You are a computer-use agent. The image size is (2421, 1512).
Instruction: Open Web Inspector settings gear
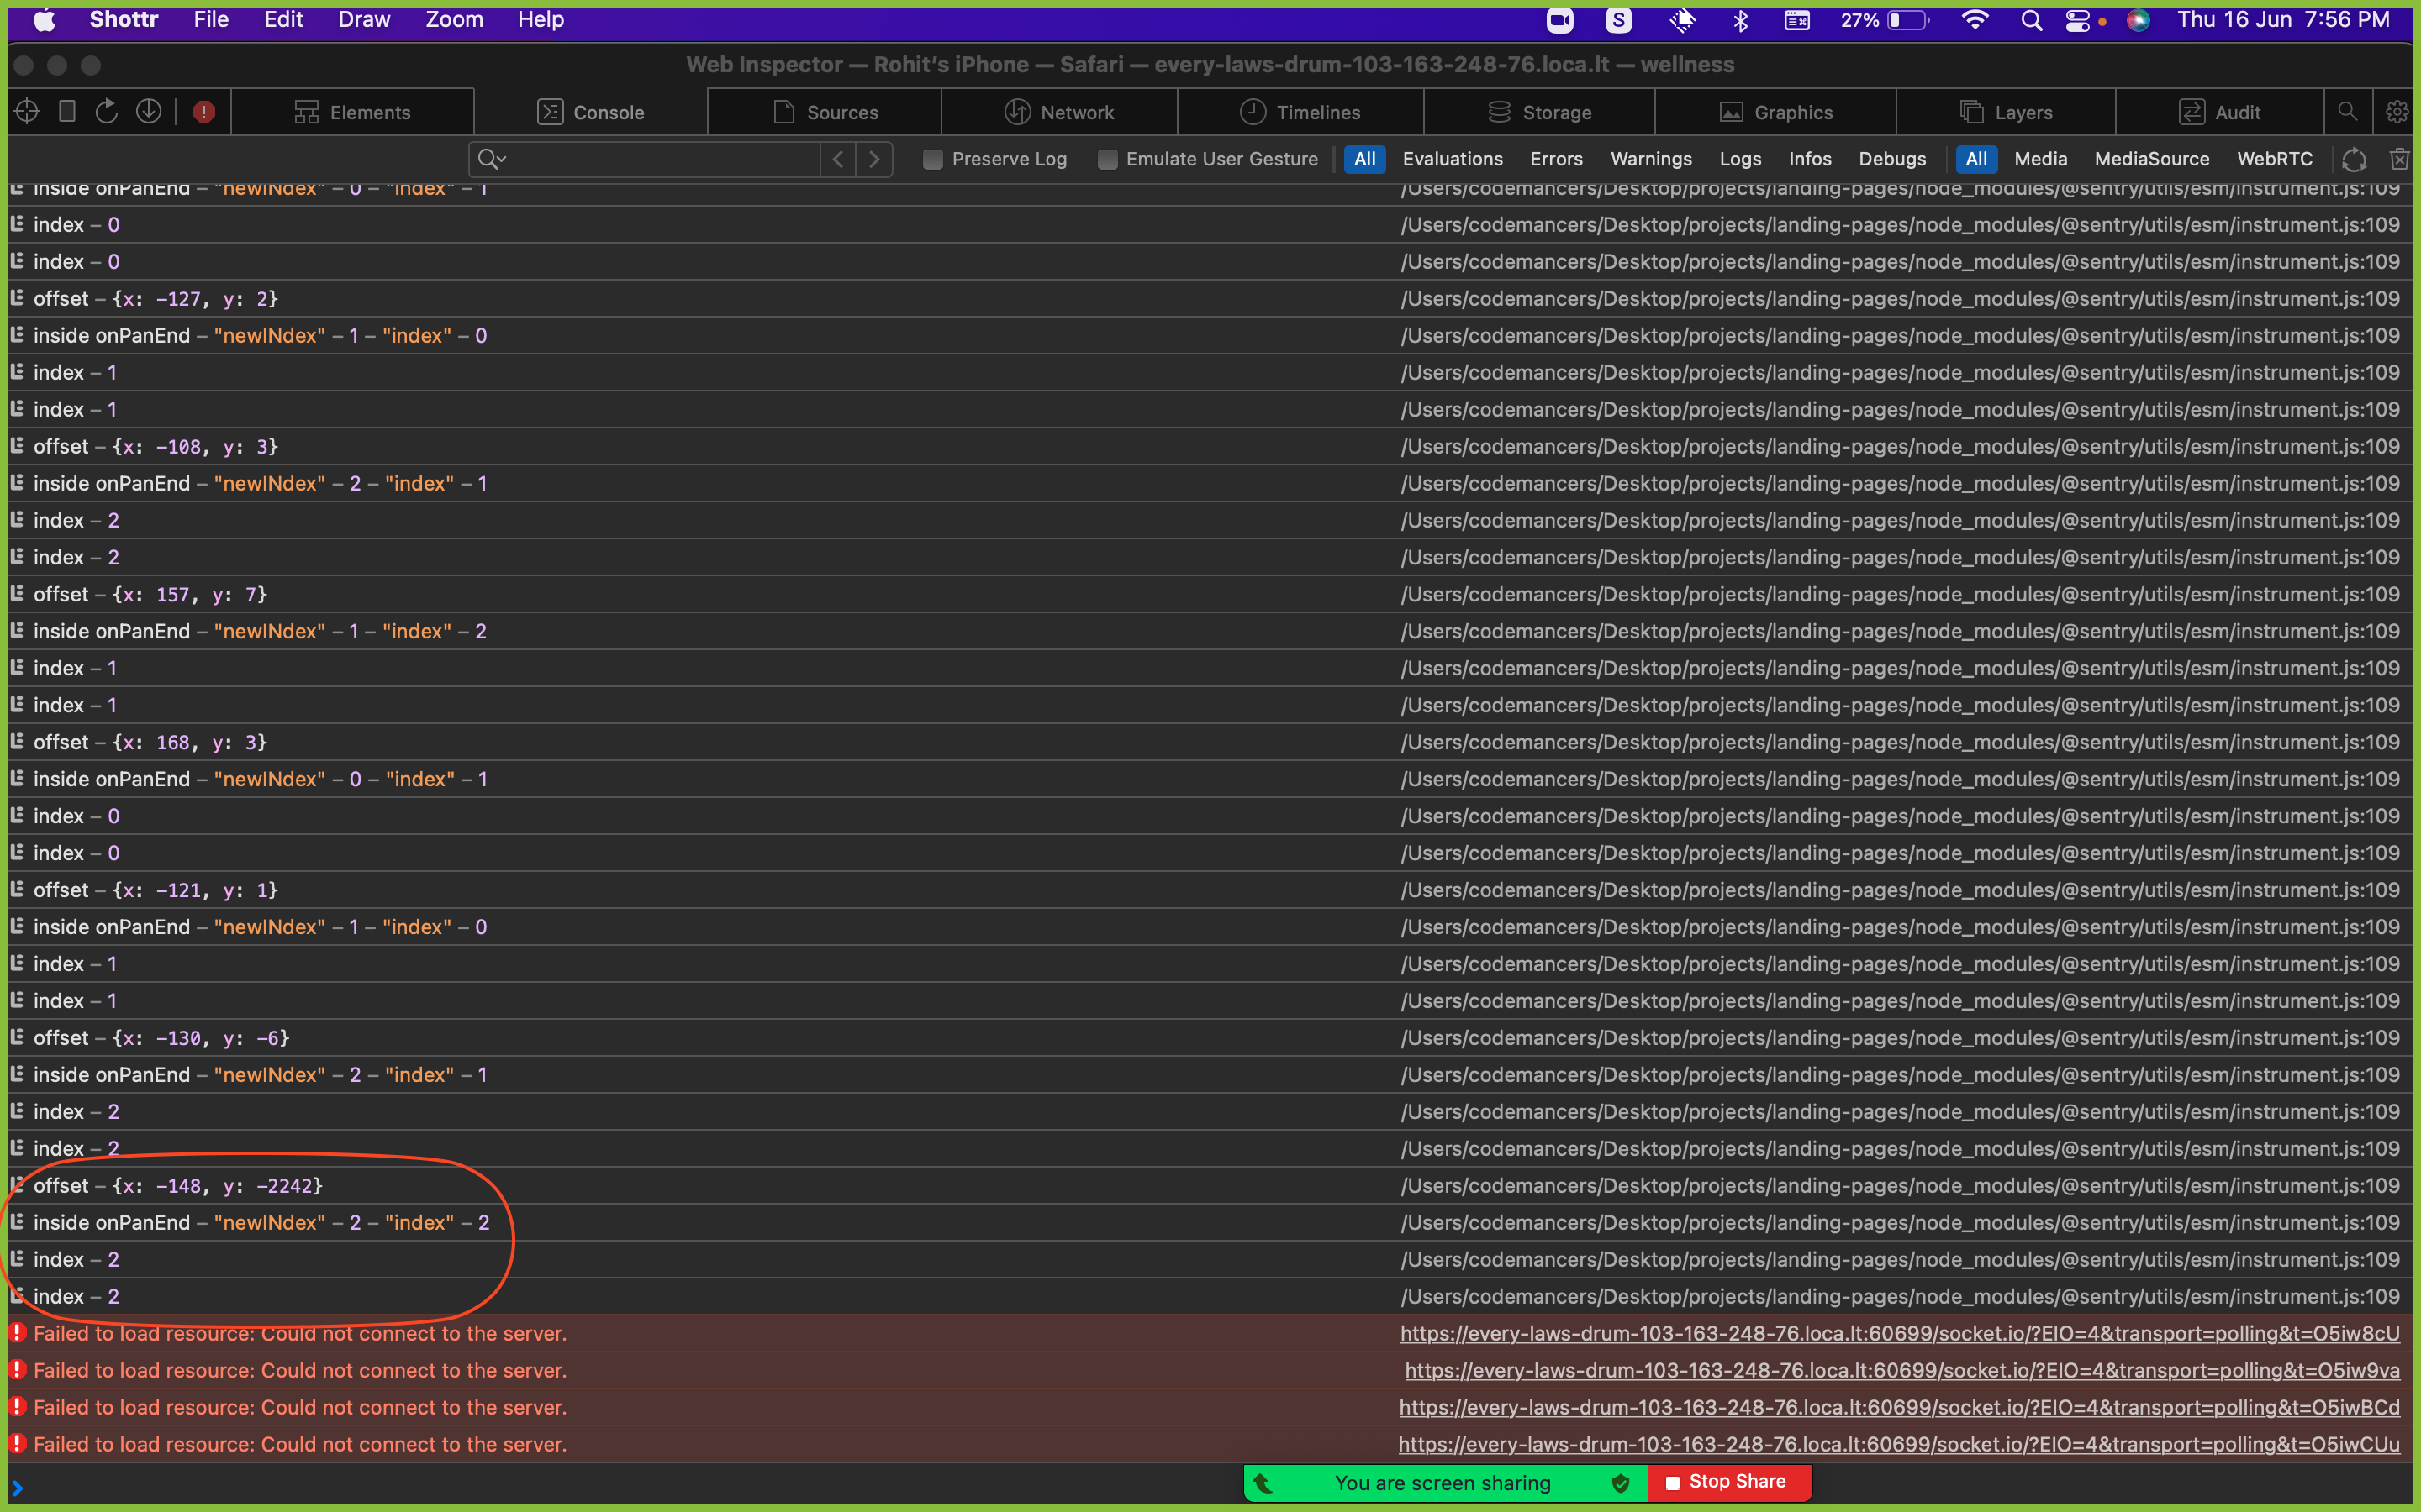point(2395,111)
